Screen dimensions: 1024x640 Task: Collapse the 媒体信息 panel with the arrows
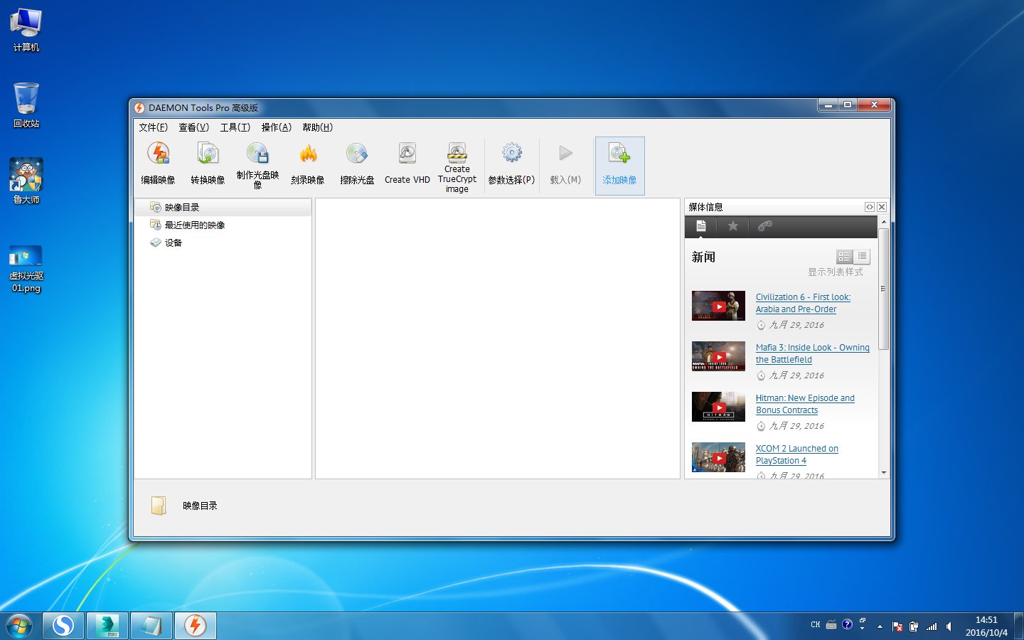click(870, 207)
